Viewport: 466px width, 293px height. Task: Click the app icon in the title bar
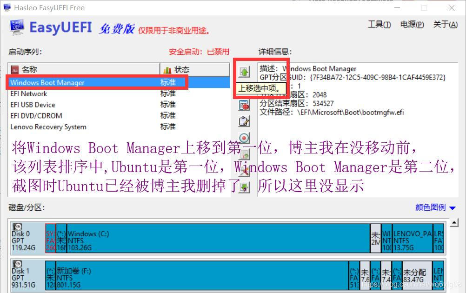coord(7,7)
